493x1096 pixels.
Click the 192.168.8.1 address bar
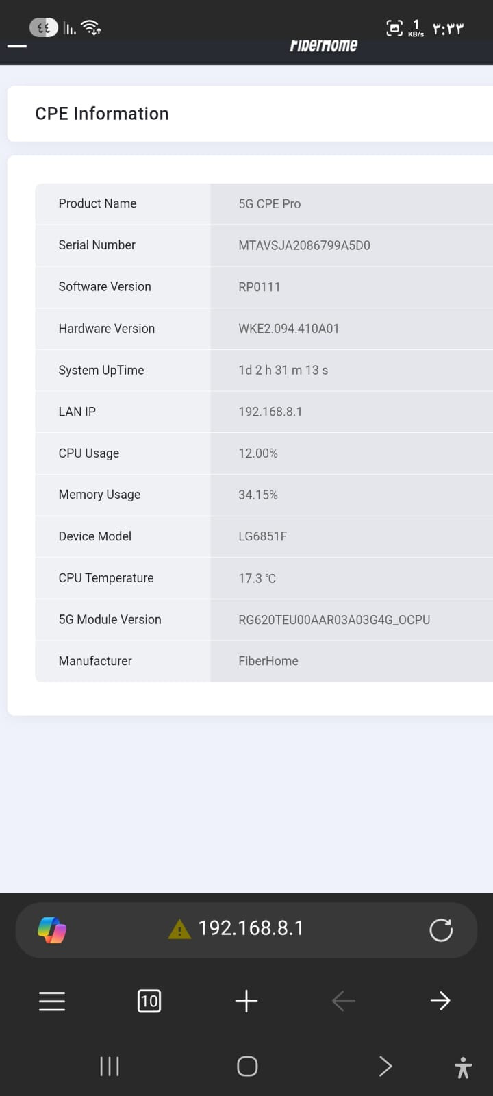coord(251,928)
